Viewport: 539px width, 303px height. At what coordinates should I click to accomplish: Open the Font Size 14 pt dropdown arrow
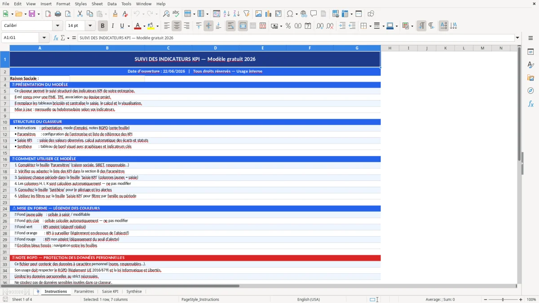[90, 26]
